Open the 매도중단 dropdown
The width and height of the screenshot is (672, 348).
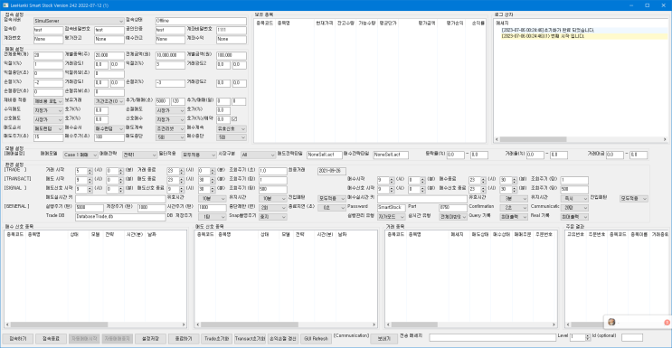170,137
